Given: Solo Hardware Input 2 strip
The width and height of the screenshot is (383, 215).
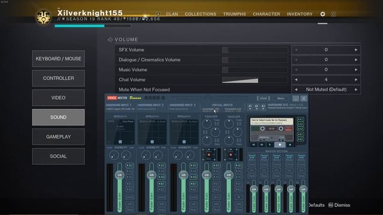Looking at the screenshot, I should (x=162, y=204).
